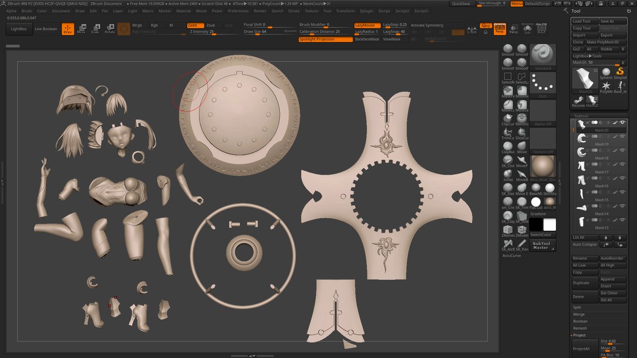The height and width of the screenshot is (358, 637).
Task: Expand the Project section in Subtool panel
Action: pyautogui.click(x=579, y=335)
